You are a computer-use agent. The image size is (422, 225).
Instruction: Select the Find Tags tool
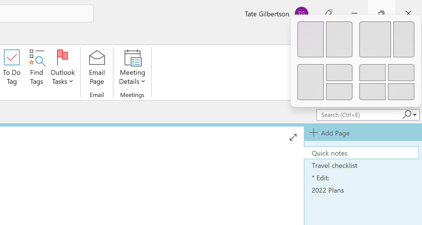click(36, 57)
